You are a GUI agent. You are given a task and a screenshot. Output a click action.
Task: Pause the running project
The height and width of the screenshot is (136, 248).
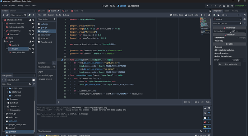211,6
